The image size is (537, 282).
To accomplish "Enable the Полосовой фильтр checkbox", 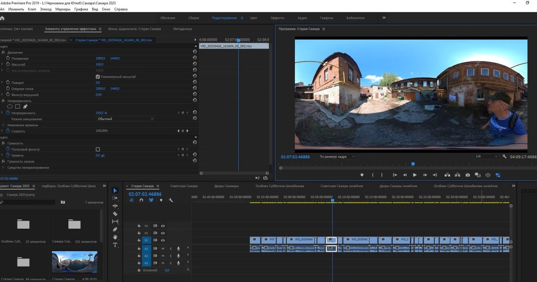I will tap(98, 149).
